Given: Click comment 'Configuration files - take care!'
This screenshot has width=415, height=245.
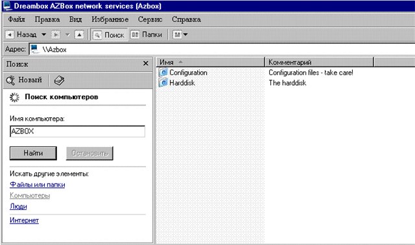Looking at the screenshot, I should (311, 73).
